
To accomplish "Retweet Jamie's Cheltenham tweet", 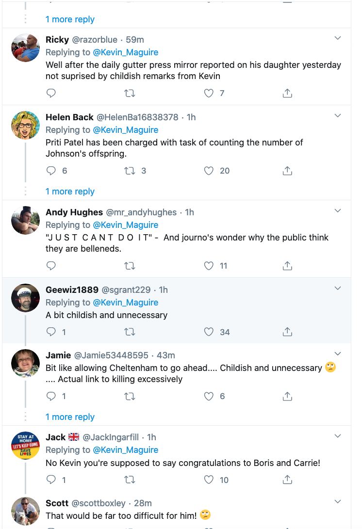I will click(130, 396).
